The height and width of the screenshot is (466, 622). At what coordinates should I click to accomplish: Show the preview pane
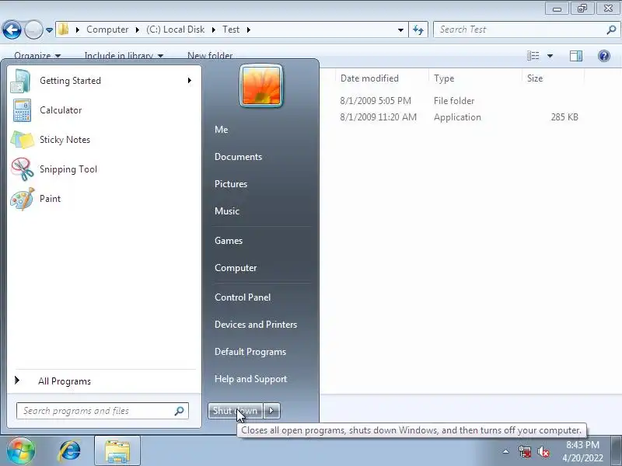pos(576,56)
